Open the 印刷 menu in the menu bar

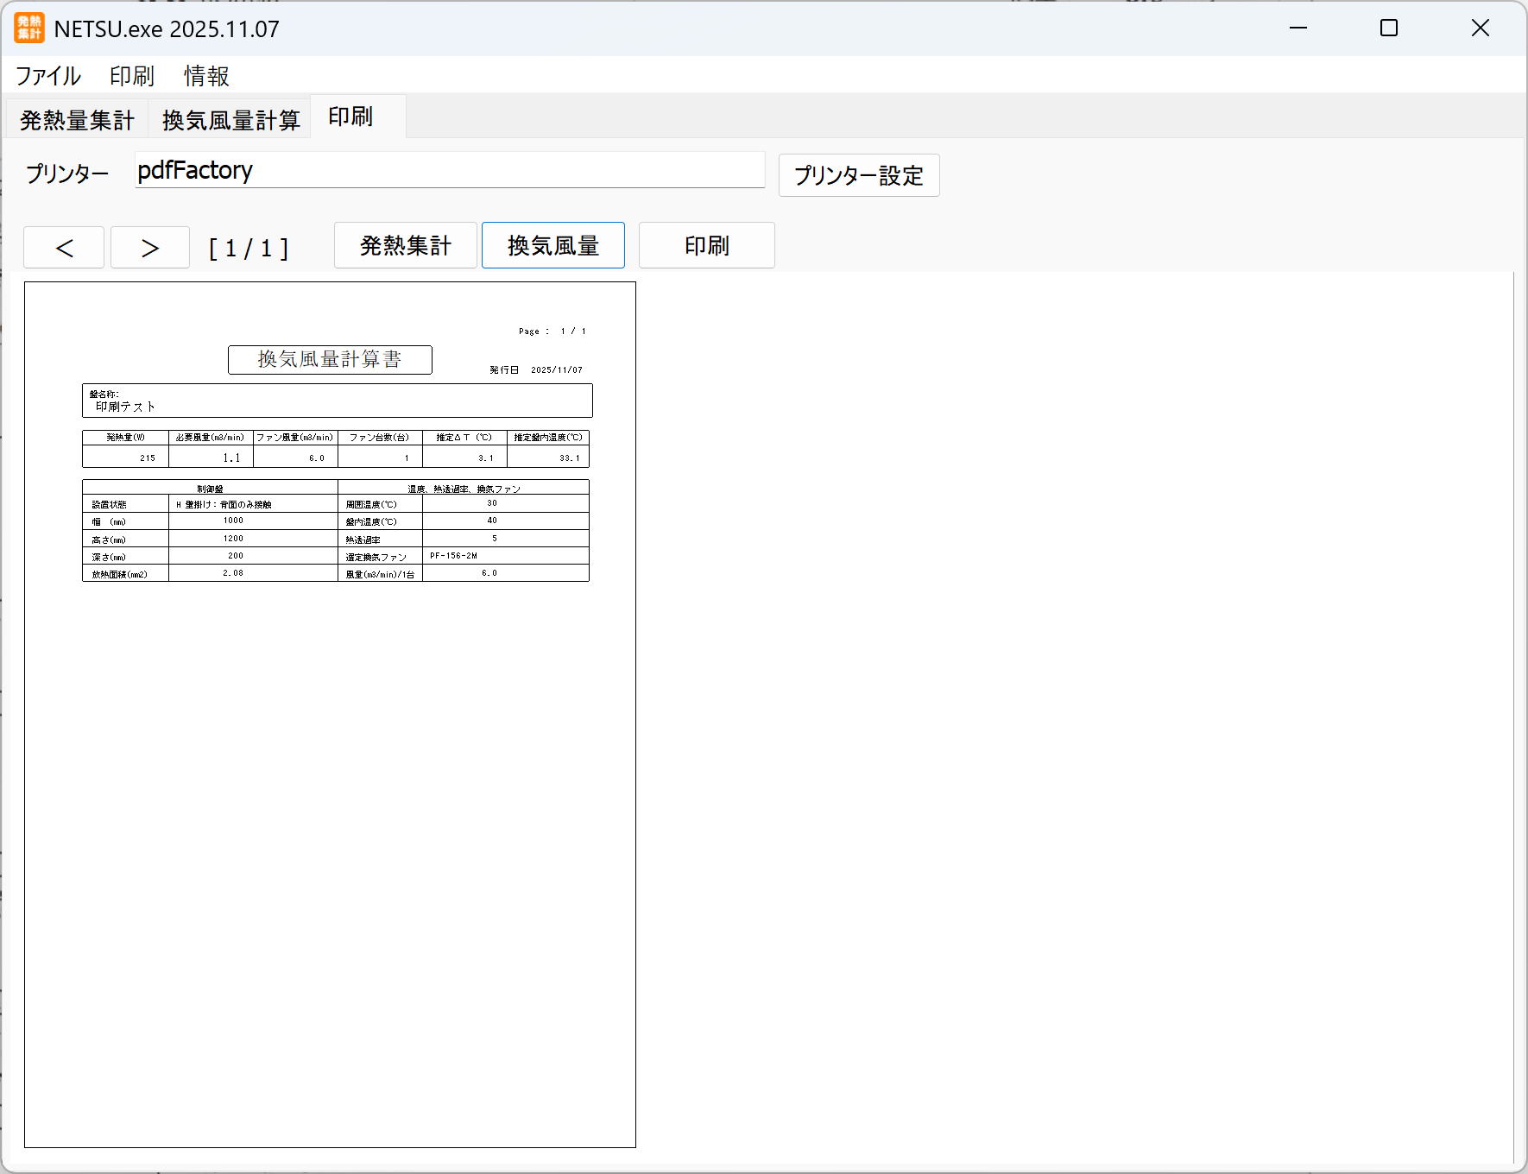tap(131, 76)
